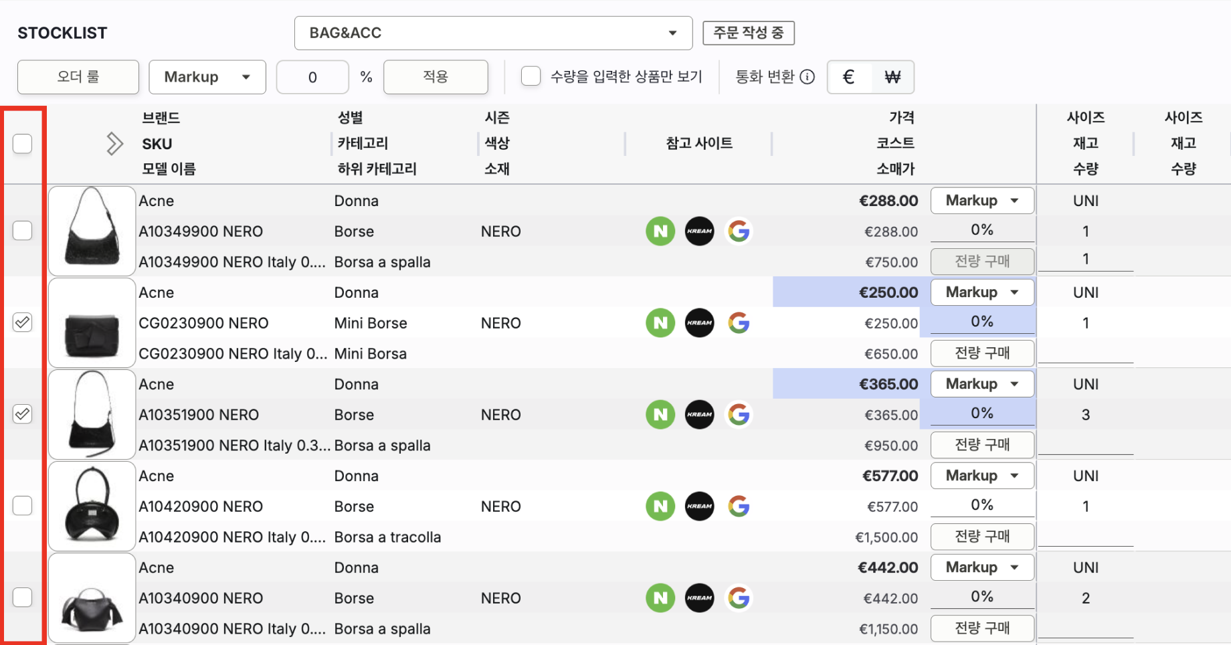Screen dimensions: 1231x645
Task: Click the 적용 apply button
Action: point(435,77)
